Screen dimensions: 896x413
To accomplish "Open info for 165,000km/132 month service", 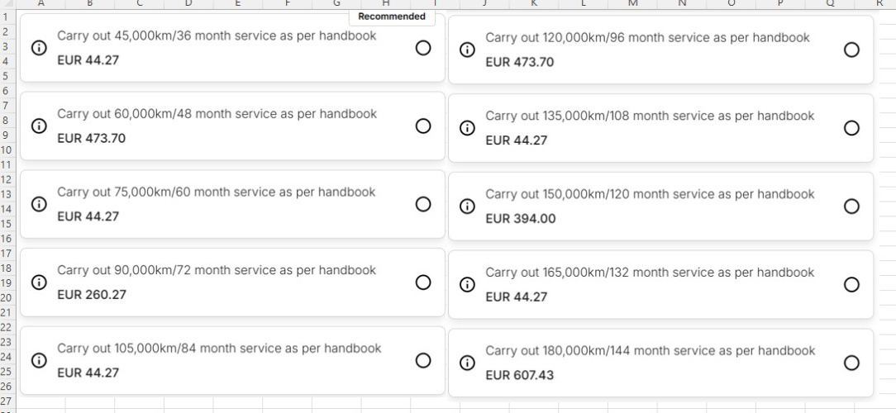I will 466,284.
